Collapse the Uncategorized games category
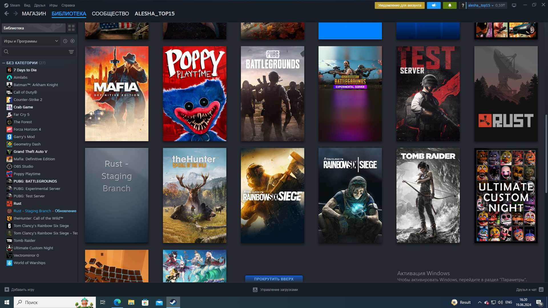 pyautogui.click(x=4, y=63)
